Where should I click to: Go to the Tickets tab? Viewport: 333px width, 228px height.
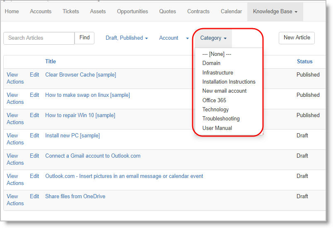point(71,12)
